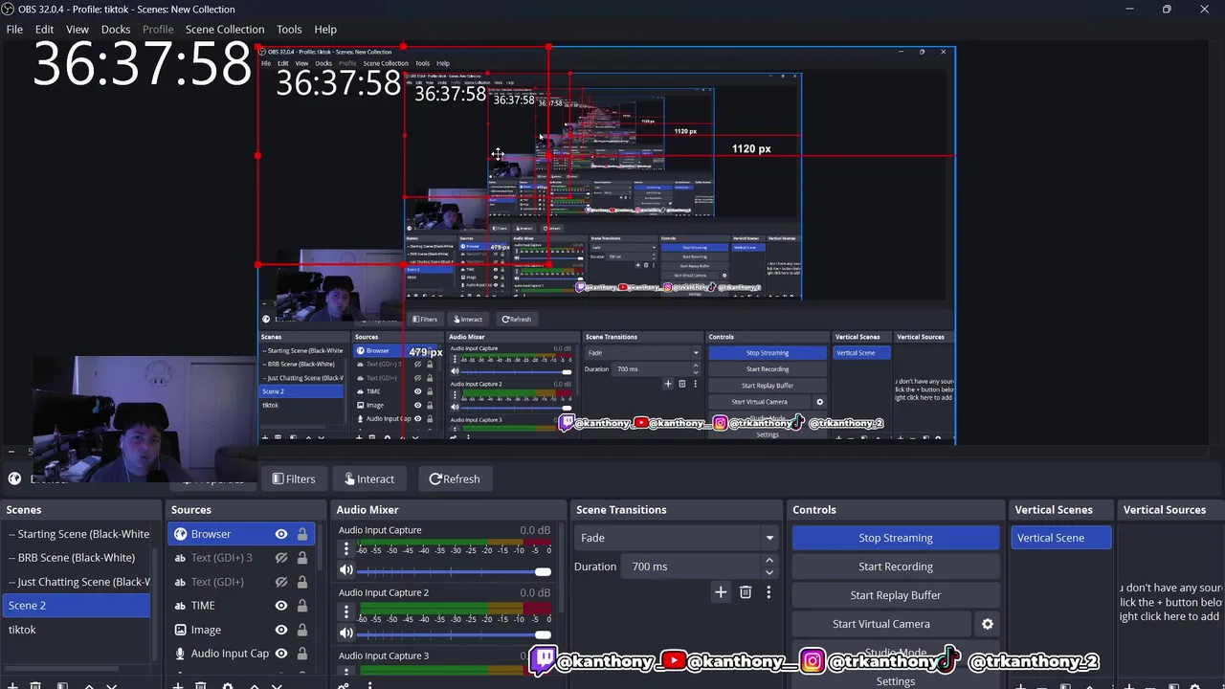This screenshot has width=1225, height=689.
Task: Open the Edit menu
Action: pos(44,29)
